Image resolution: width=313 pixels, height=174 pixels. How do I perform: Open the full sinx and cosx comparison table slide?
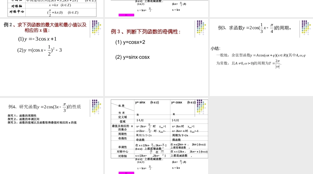(156, 136)
